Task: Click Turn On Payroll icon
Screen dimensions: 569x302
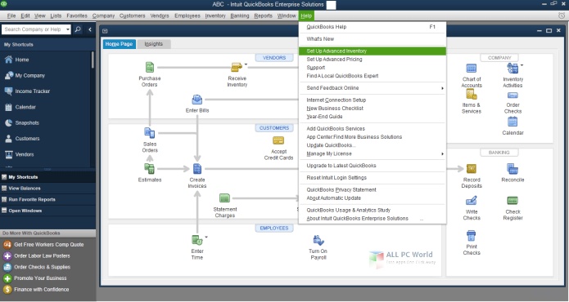Action: click(318, 240)
